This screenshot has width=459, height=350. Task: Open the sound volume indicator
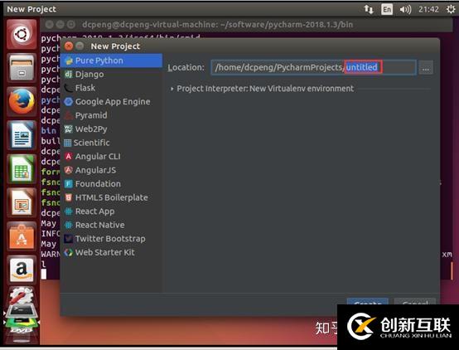[405, 9]
